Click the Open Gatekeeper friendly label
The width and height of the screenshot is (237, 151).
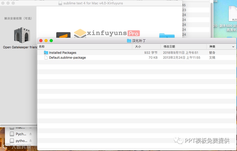[20, 47]
